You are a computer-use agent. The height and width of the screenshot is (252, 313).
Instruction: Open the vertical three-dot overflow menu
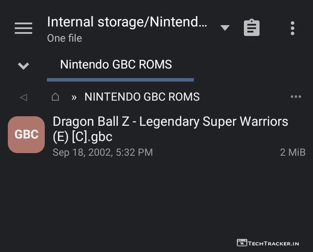(x=293, y=28)
